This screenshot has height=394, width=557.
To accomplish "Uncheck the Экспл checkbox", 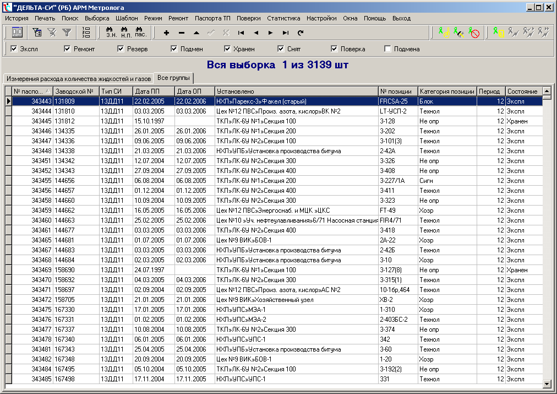I will click(14, 49).
